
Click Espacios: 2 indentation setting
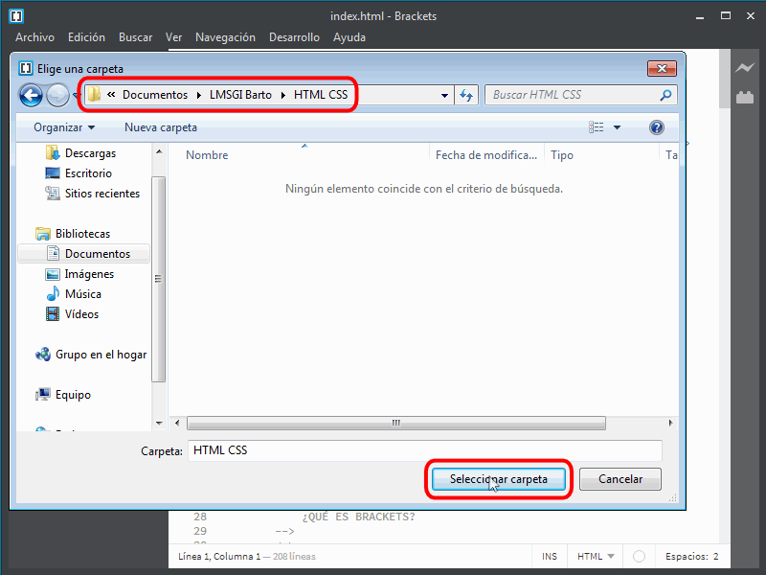691,557
